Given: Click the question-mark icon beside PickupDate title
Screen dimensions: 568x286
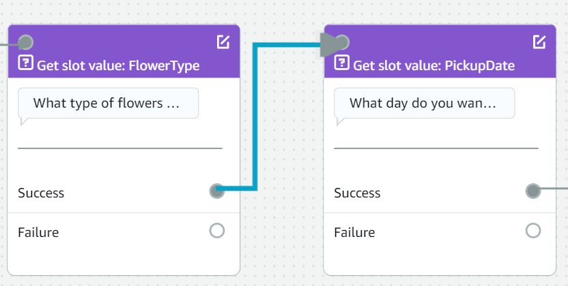Looking at the screenshot, I should click(341, 64).
